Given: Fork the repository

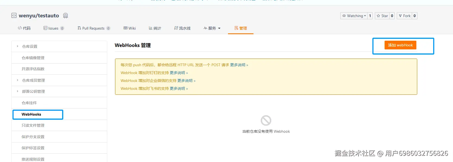Looking at the screenshot, I should [x=404, y=16].
